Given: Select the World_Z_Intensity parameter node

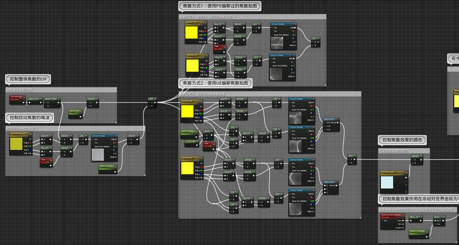Looking at the screenshot, I should coord(419,234).
